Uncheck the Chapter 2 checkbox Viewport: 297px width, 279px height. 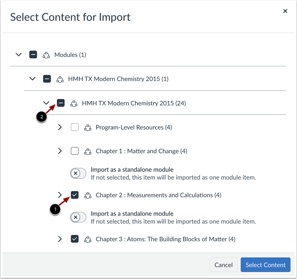point(75,195)
